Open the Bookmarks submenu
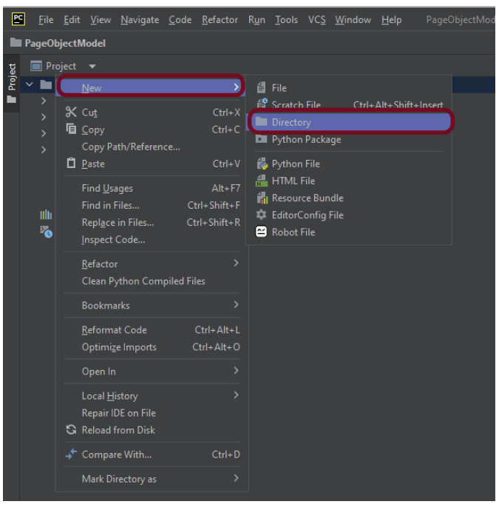This screenshot has width=499, height=507. 152,305
